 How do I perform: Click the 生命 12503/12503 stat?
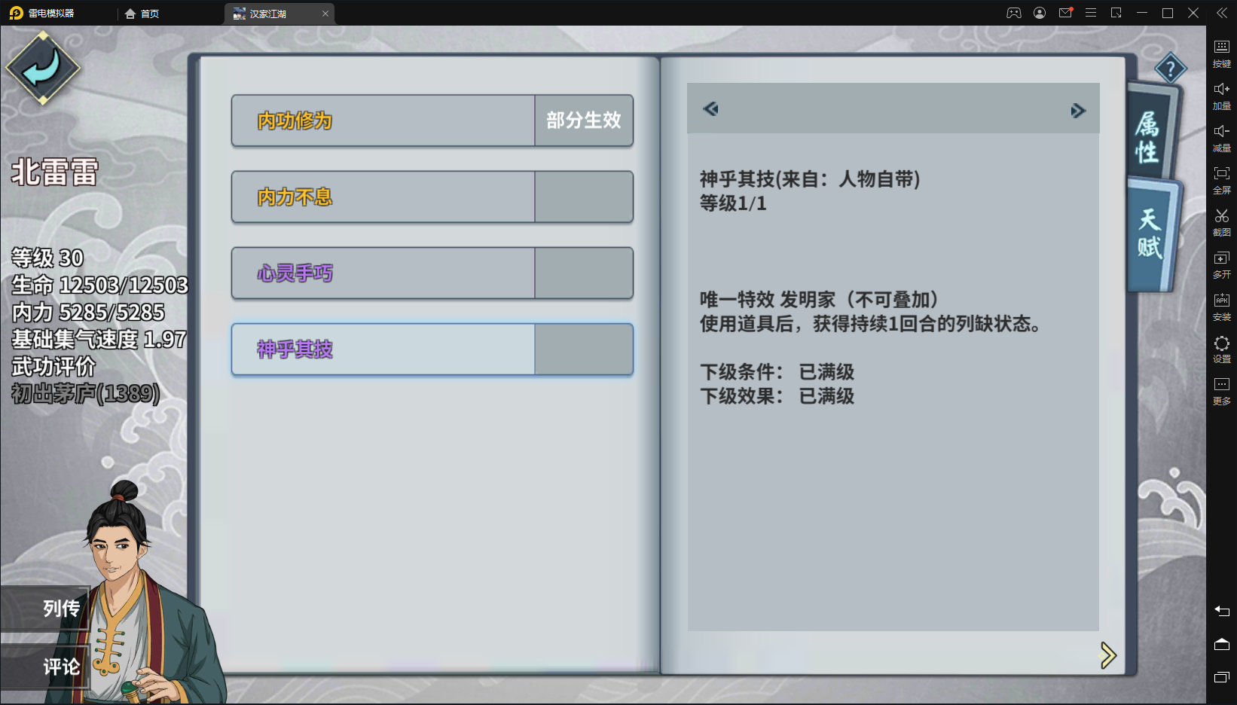(x=100, y=285)
